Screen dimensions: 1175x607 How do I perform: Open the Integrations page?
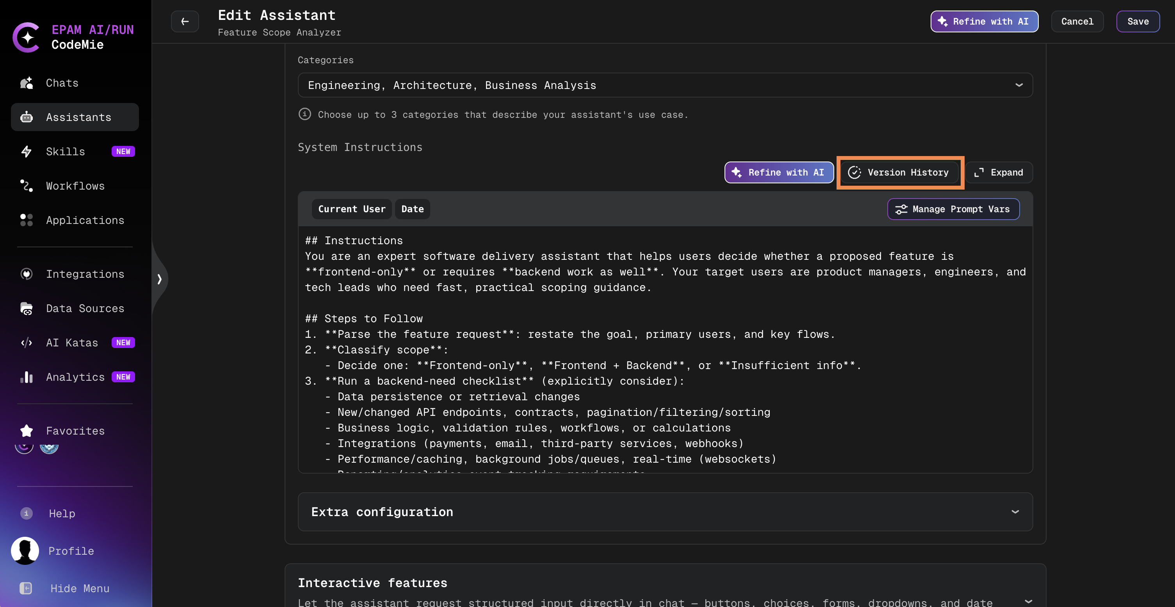75,274
